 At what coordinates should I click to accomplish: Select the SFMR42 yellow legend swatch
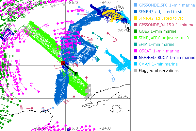pos(136,18)
